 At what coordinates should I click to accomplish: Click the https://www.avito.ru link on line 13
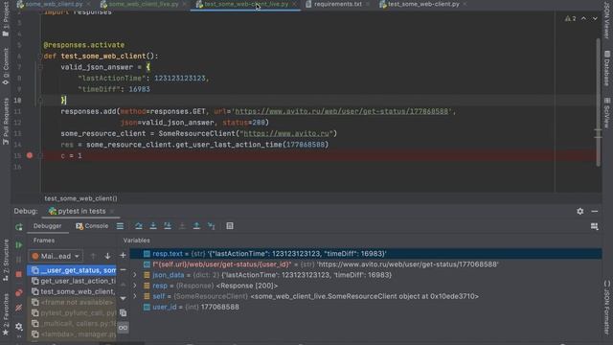click(x=286, y=133)
